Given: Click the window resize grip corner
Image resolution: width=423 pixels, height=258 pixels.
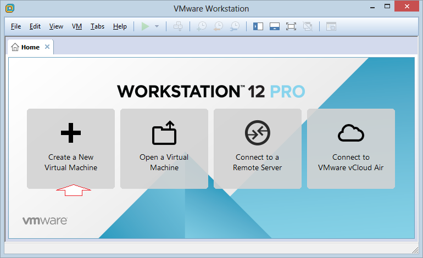Looking at the screenshot, I should coord(415,250).
